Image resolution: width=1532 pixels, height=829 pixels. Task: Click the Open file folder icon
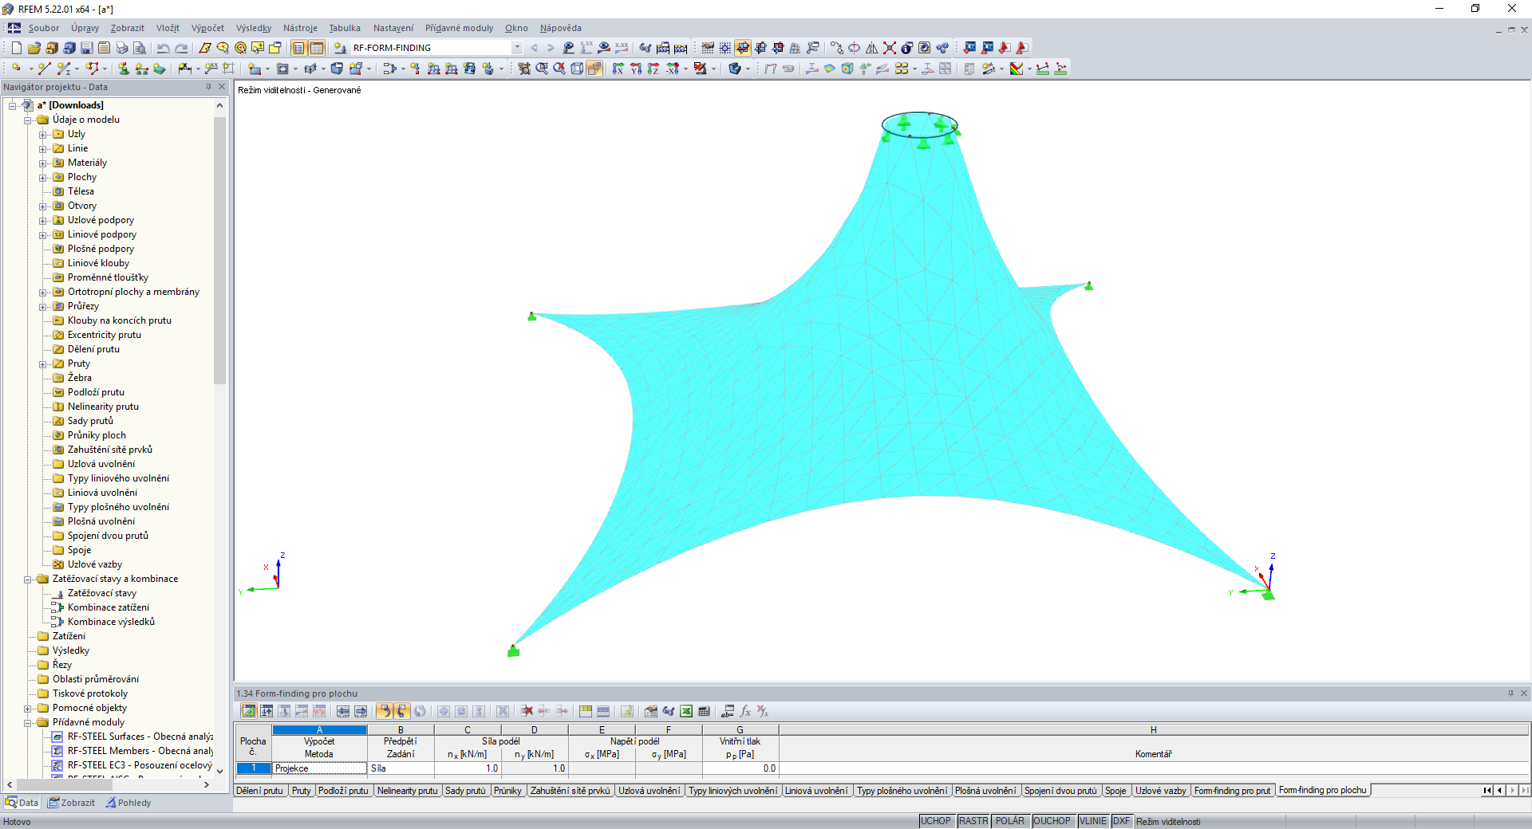34,48
